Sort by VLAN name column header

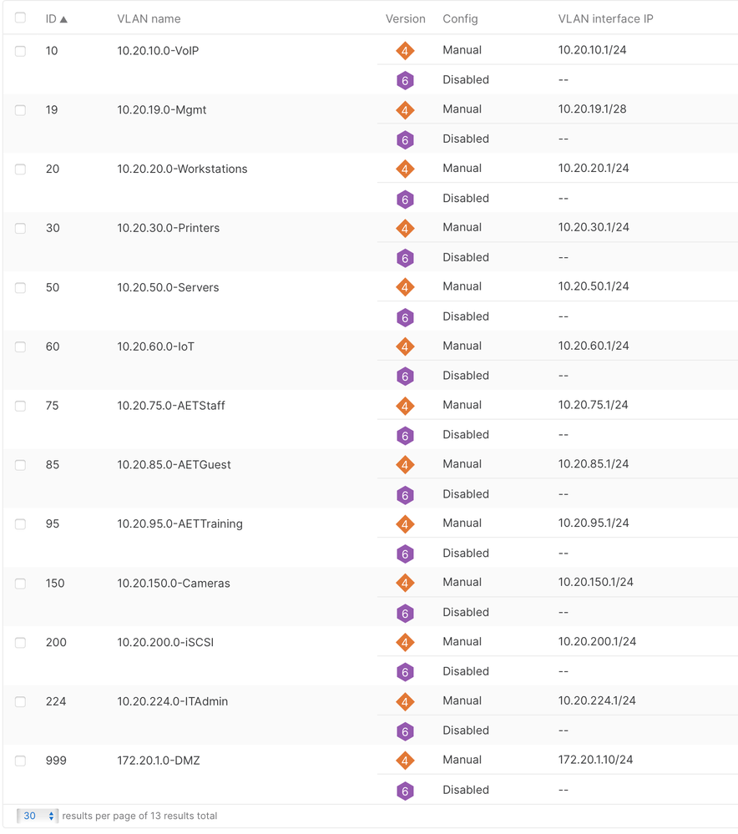pyautogui.click(x=149, y=18)
